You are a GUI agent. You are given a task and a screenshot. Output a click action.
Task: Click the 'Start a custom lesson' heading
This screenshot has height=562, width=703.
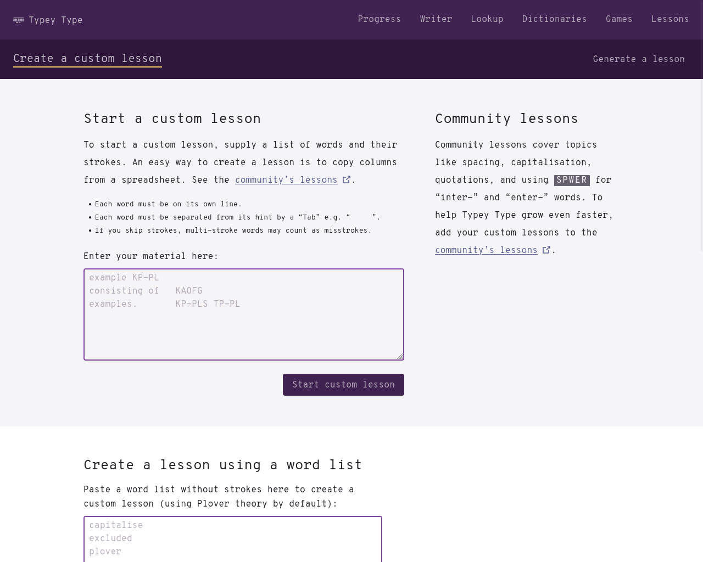(x=172, y=119)
